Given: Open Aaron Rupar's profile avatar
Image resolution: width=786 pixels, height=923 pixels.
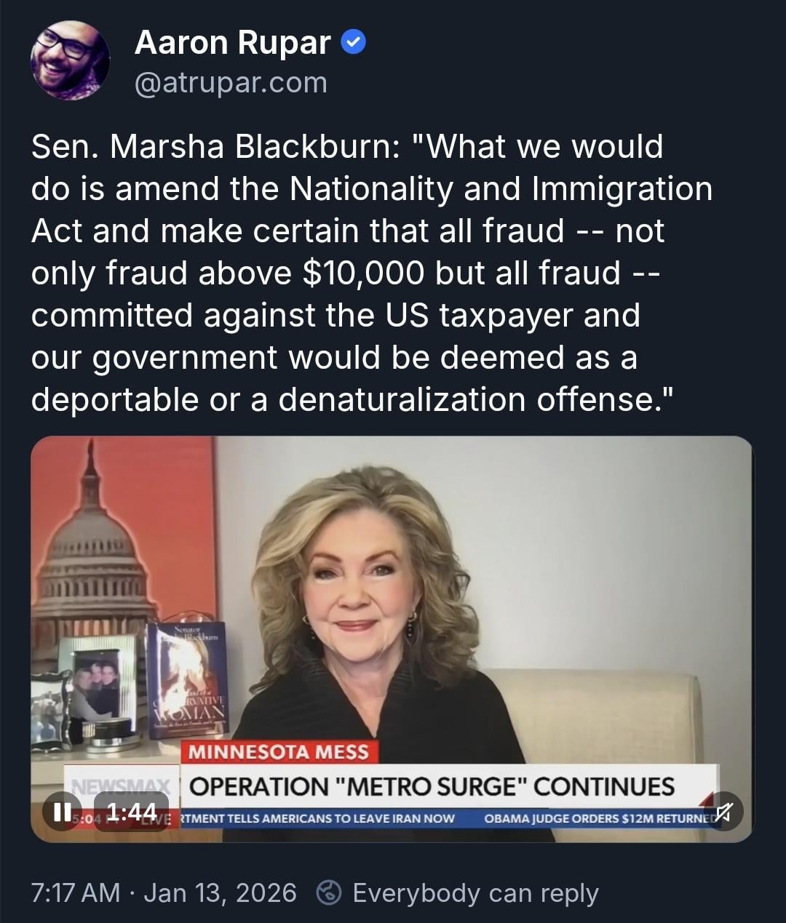Looking at the screenshot, I should pos(71,60).
